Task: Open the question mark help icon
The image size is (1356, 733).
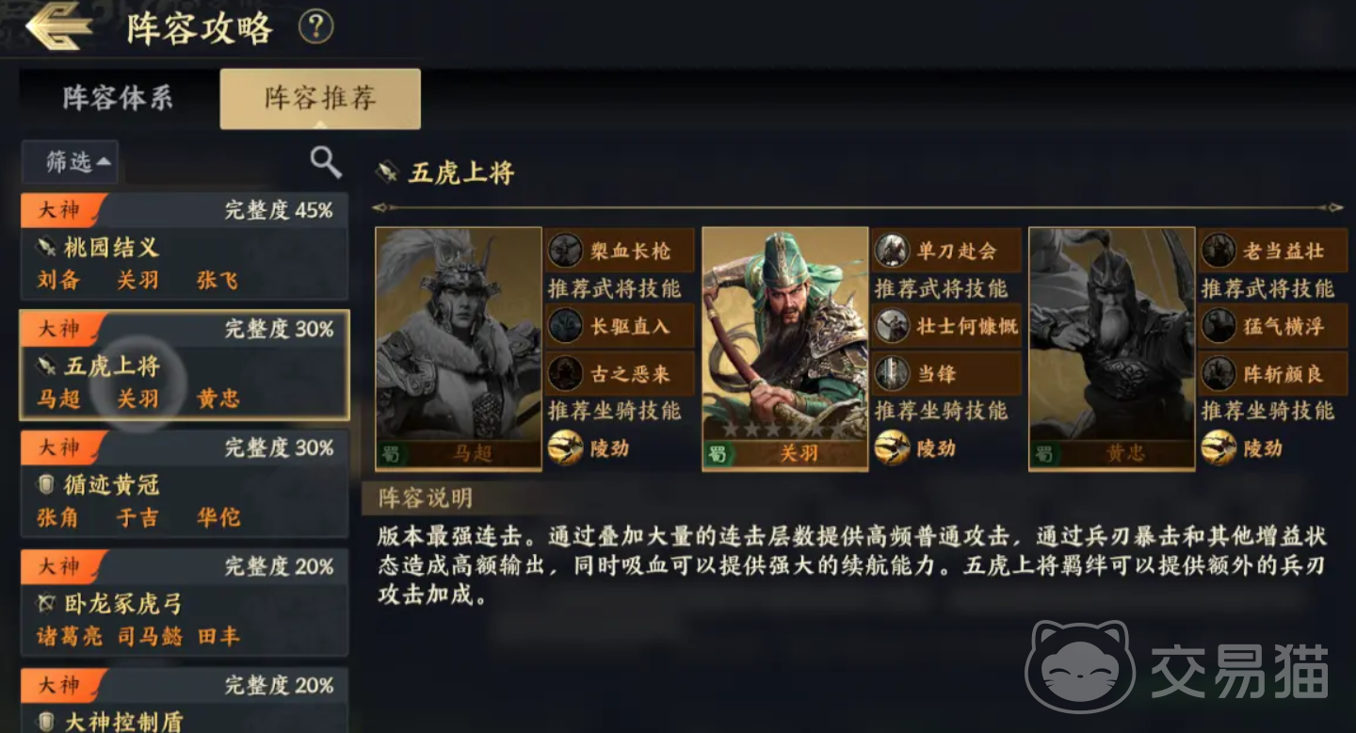Action: 316,26
